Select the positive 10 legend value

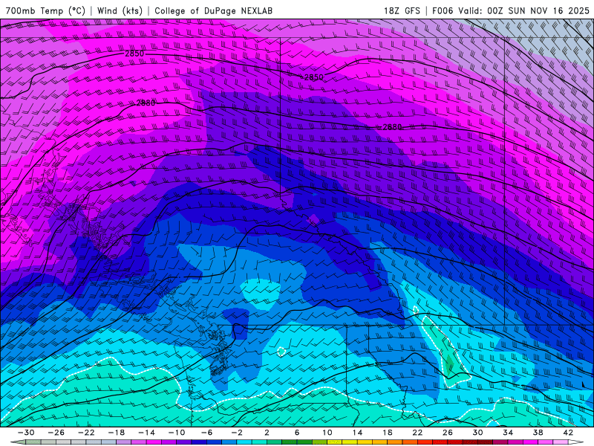pos(327,433)
